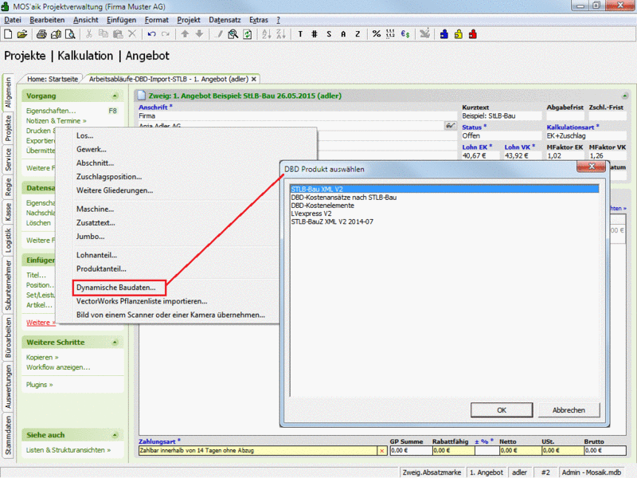Click the second print icon with pages
This screenshot has height=478, width=637.
click(56, 34)
